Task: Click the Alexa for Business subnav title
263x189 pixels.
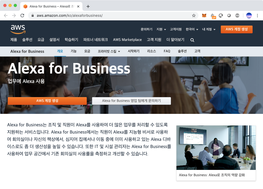Action: coord(27,51)
